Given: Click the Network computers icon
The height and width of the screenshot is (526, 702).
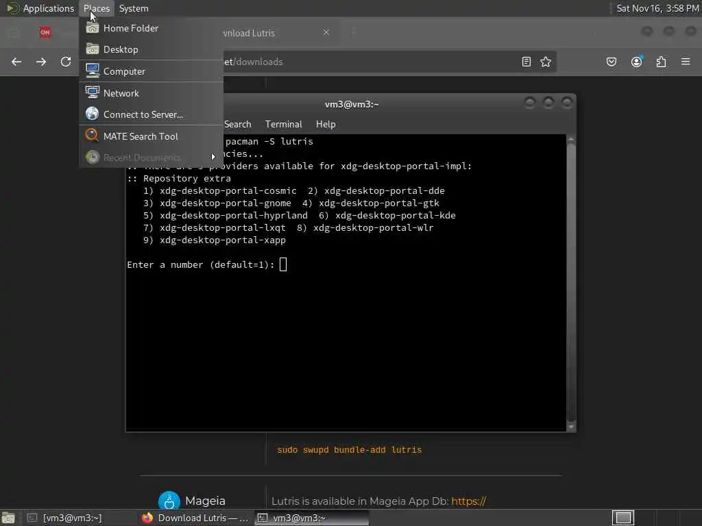Looking at the screenshot, I should (93, 92).
